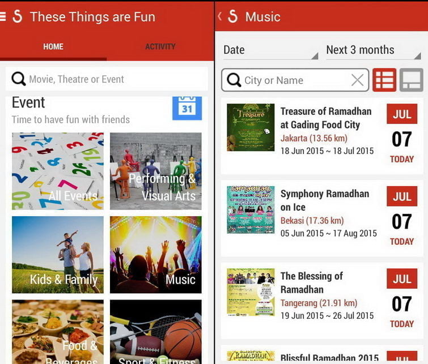Tap the back chevron beside Music

coord(220,16)
